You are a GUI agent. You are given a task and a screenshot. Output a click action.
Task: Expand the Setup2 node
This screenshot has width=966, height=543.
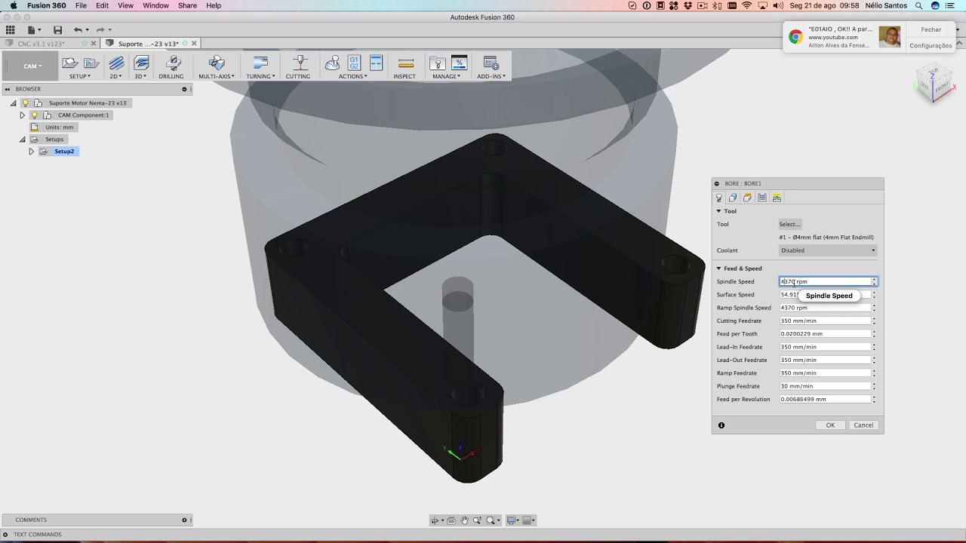click(x=31, y=152)
